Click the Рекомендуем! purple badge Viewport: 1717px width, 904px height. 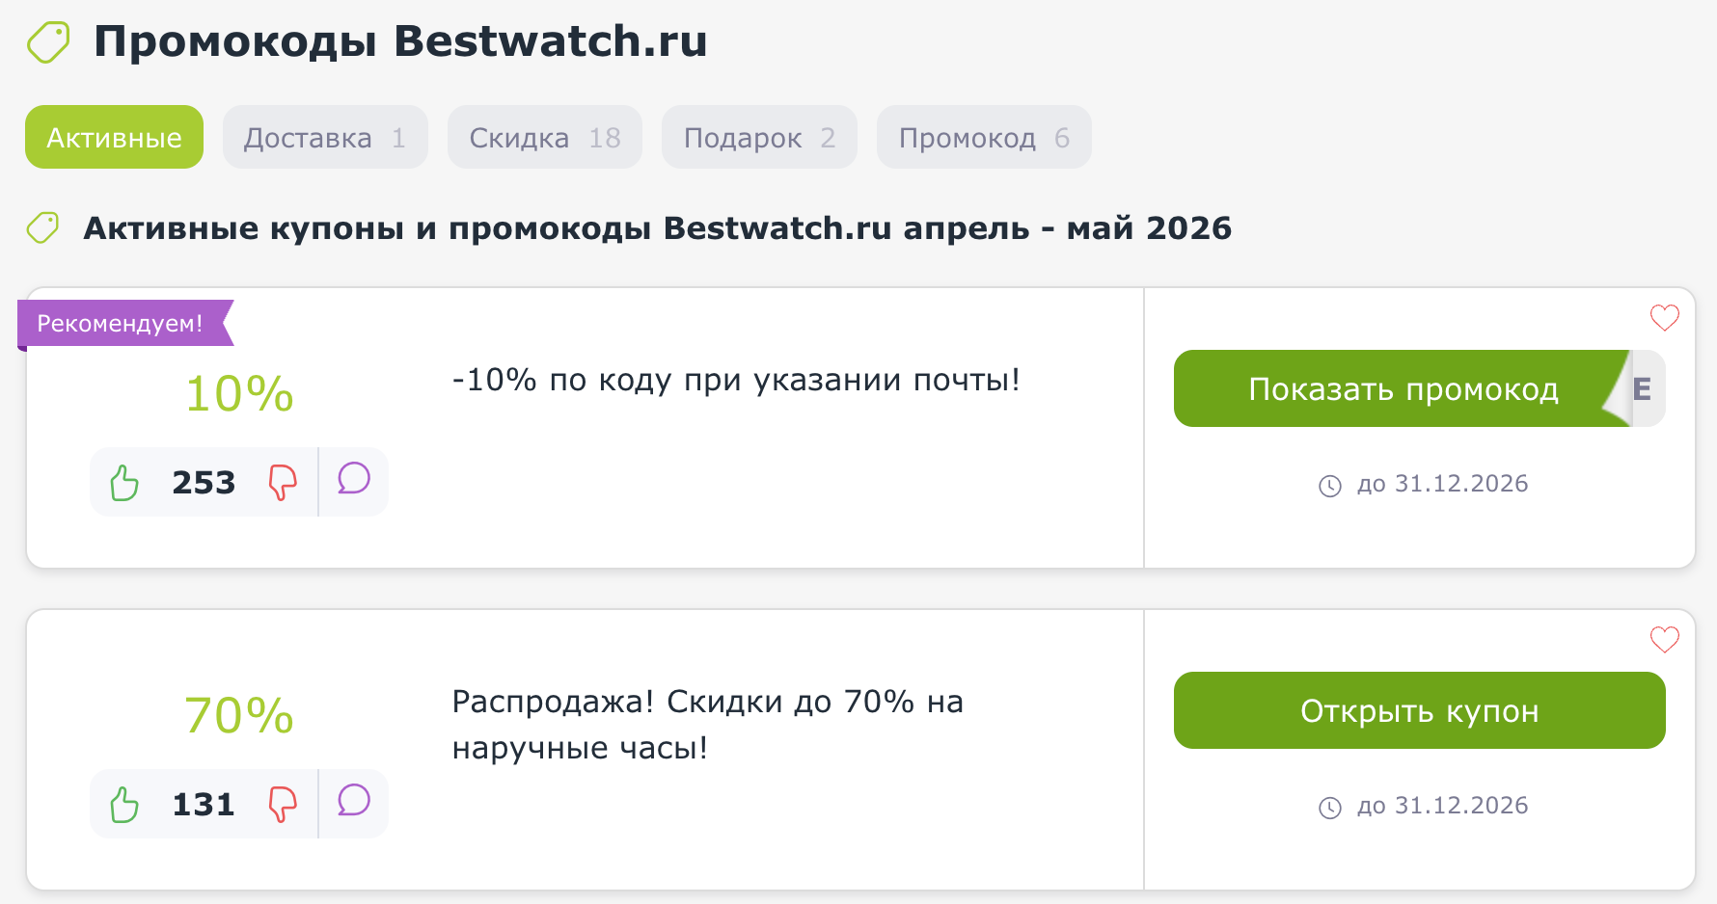[118, 323]
